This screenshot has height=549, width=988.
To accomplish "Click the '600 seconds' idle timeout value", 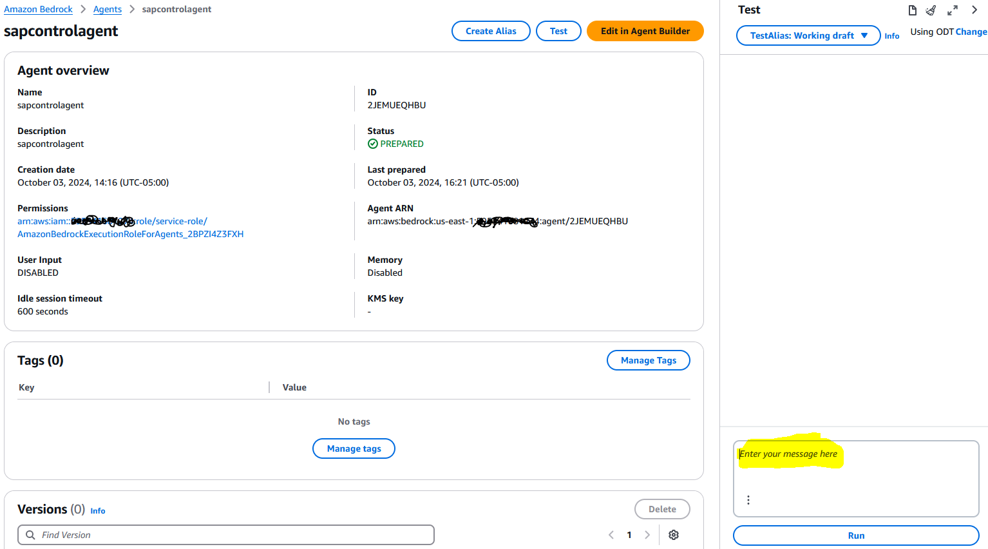I will 43,311.
